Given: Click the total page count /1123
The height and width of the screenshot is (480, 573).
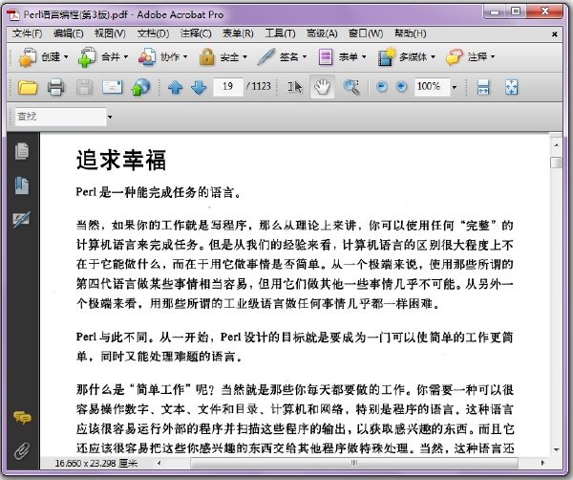Looking at the screenshot, I should (259, 86).
